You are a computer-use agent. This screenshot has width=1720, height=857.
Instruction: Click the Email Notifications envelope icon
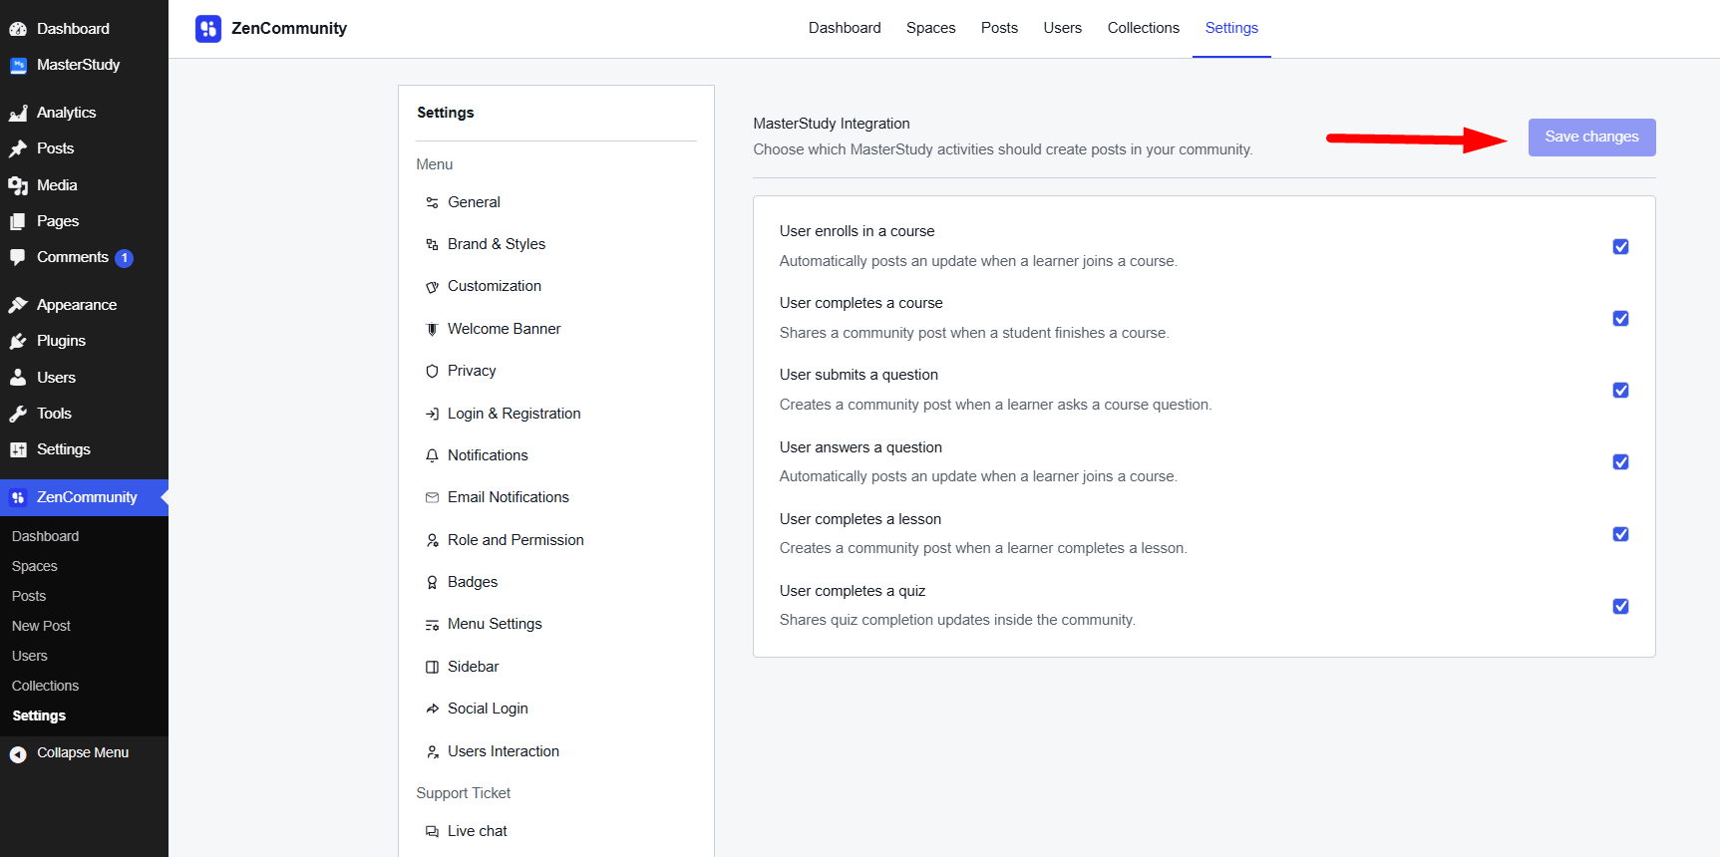tap(432, 497)
